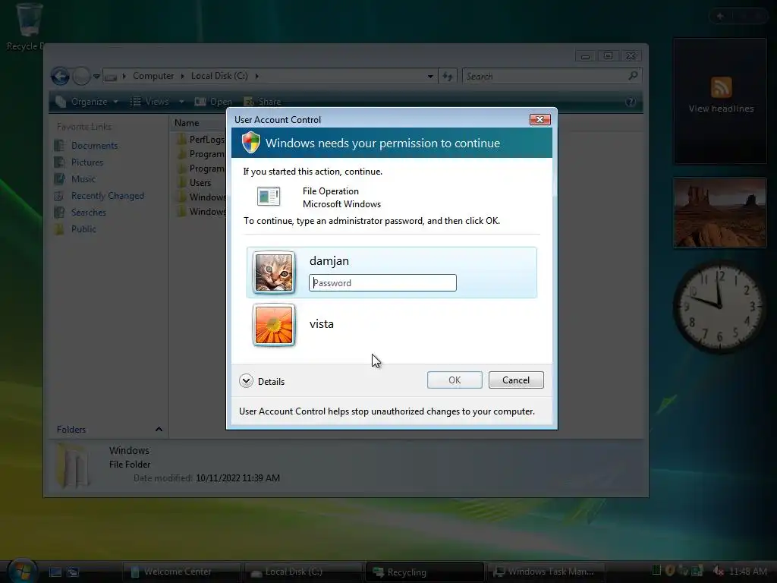The width and height of the screenshot is (777, 583).
Task: Close the User Account Control dialog
Action: (x=539, y=119)
